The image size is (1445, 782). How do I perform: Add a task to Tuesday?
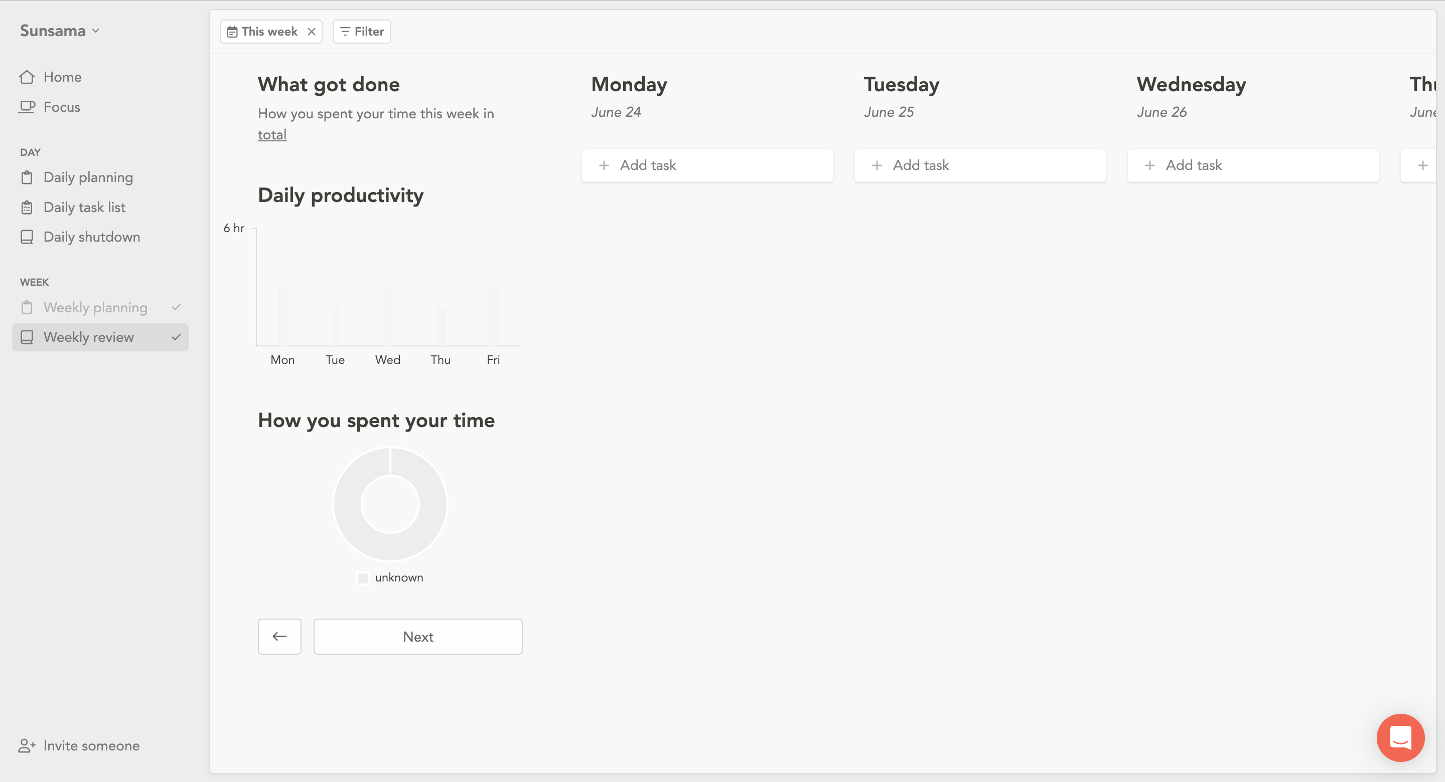coord(980,165)
